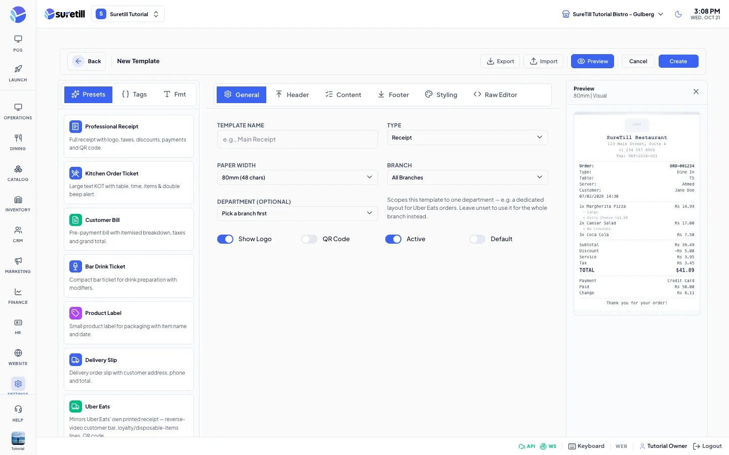Viewport: 729px width, 455px height.
Task: Close the Preview panel
Action: point(696,92)
